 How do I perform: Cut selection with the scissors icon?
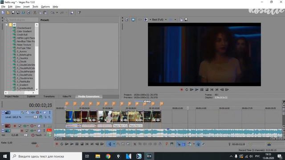35,12
